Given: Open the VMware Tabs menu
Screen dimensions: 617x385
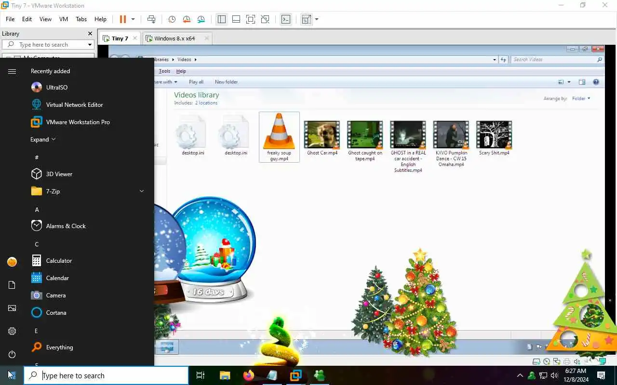Looking at the screenshot, I should tap(81, 19).
